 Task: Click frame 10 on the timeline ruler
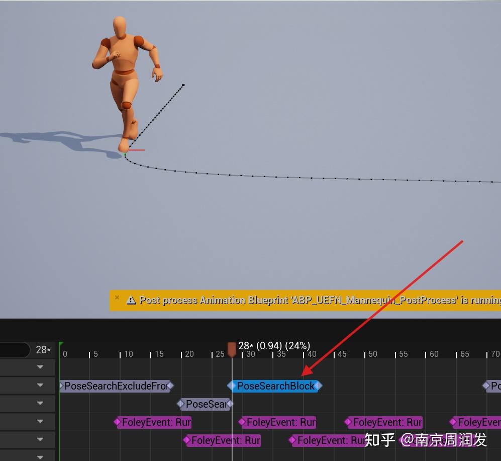coord(129,354)
